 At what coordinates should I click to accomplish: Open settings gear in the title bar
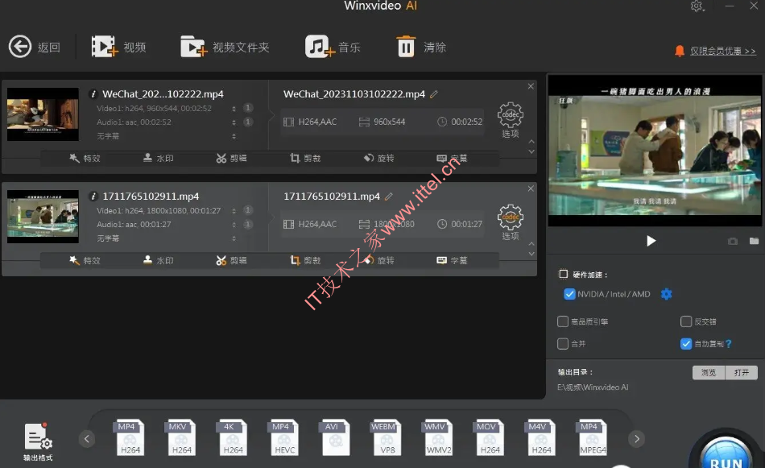click(697, 6)
